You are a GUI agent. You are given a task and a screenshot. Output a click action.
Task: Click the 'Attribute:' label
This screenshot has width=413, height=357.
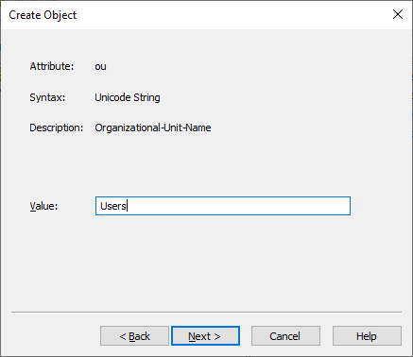(52, 66)
